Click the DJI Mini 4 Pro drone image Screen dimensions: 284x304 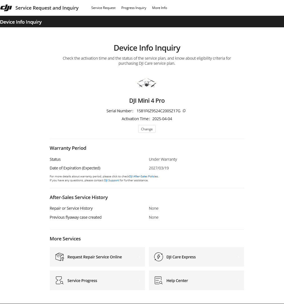[147, 83]
